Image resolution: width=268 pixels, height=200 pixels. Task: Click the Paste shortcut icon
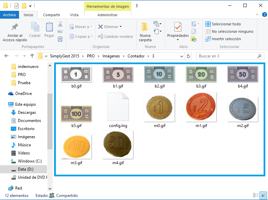(60, 39)
